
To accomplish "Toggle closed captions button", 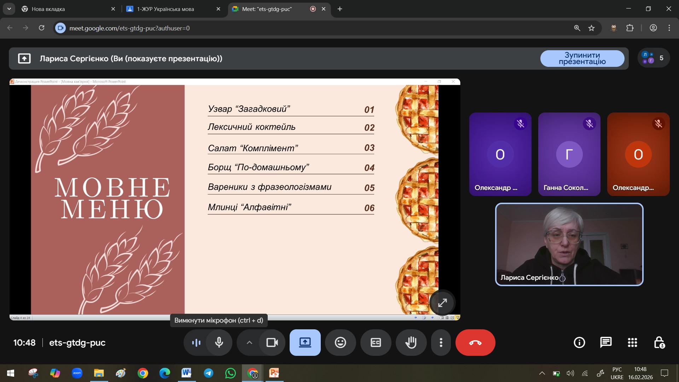I will click(x=376, y=342).
